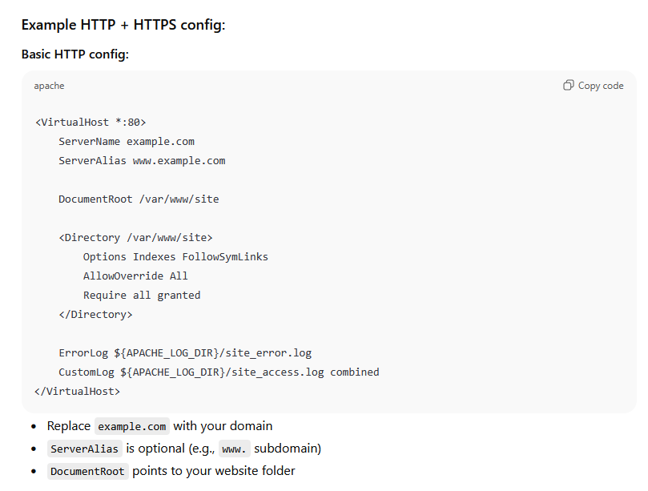The width and height of the screenshot is (648, 491).
Task: Click the ServerName example.com code line
Action: 127,142
